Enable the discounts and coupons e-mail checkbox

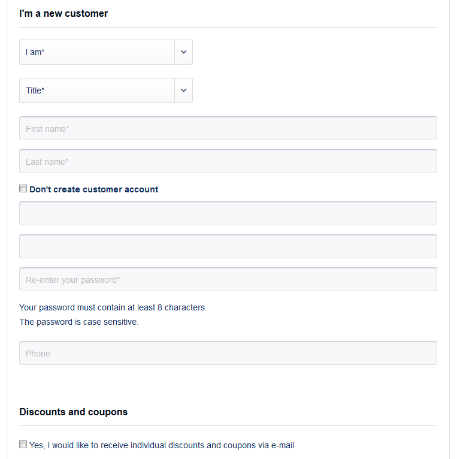pos(23,445)
